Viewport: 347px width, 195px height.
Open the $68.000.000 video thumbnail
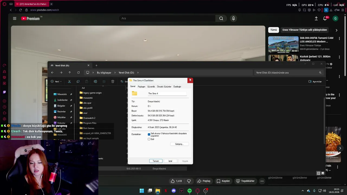click(x=283, y=44)
